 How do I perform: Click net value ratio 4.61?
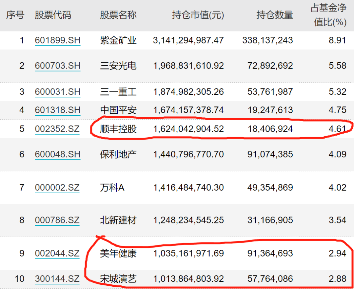[338, 129]
